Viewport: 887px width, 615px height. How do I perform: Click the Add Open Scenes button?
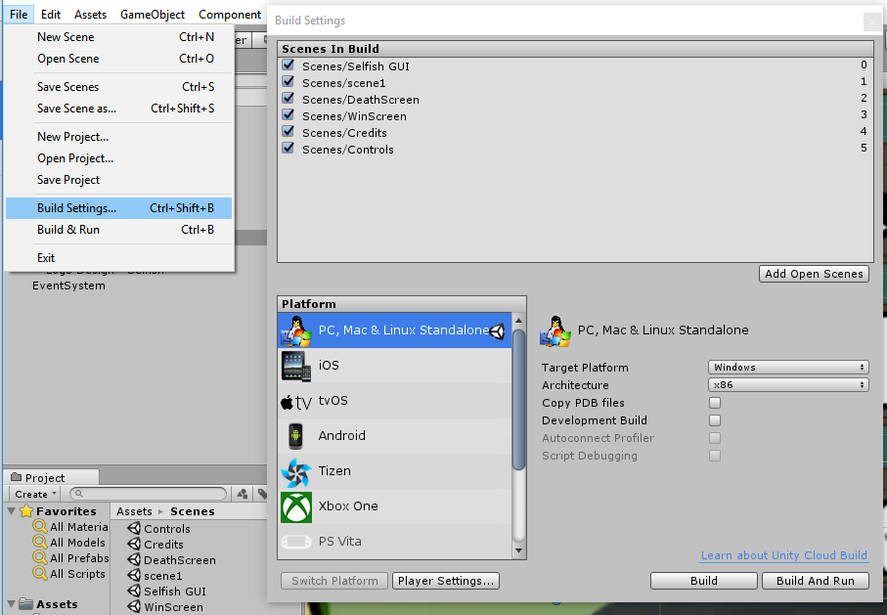pos(814,274)
